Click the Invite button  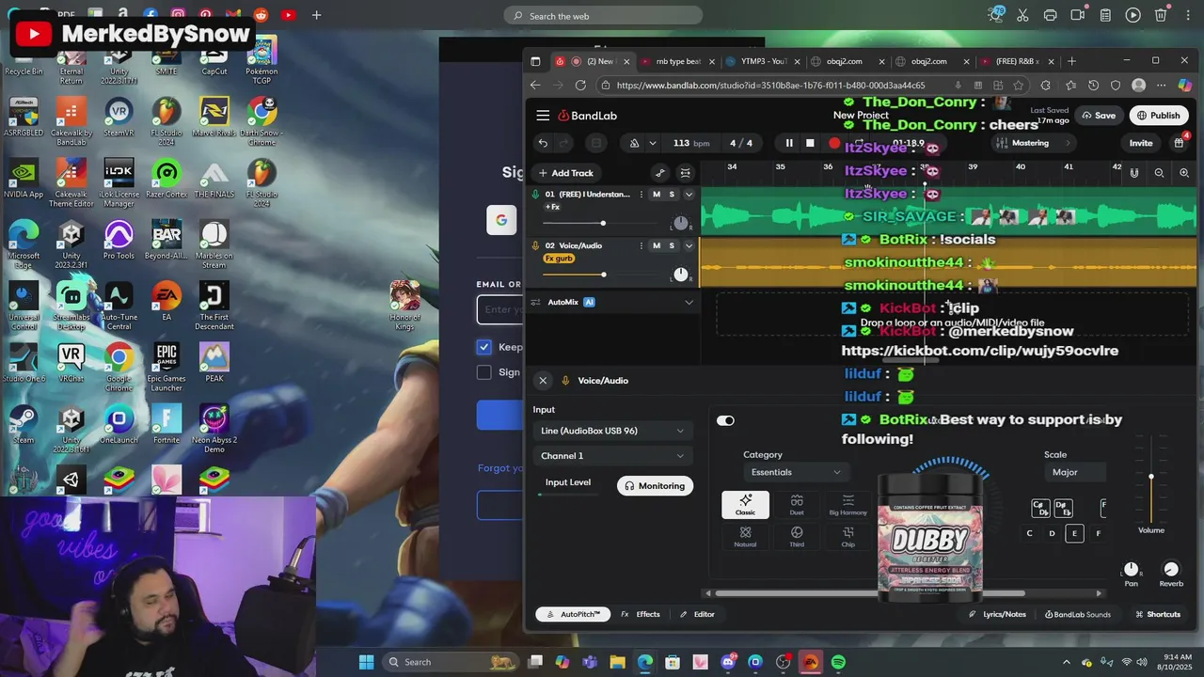[1141, 143]
